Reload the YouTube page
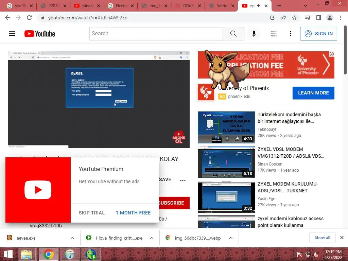The height and width of the screenshot is (261, 348). tap(29, 18)
